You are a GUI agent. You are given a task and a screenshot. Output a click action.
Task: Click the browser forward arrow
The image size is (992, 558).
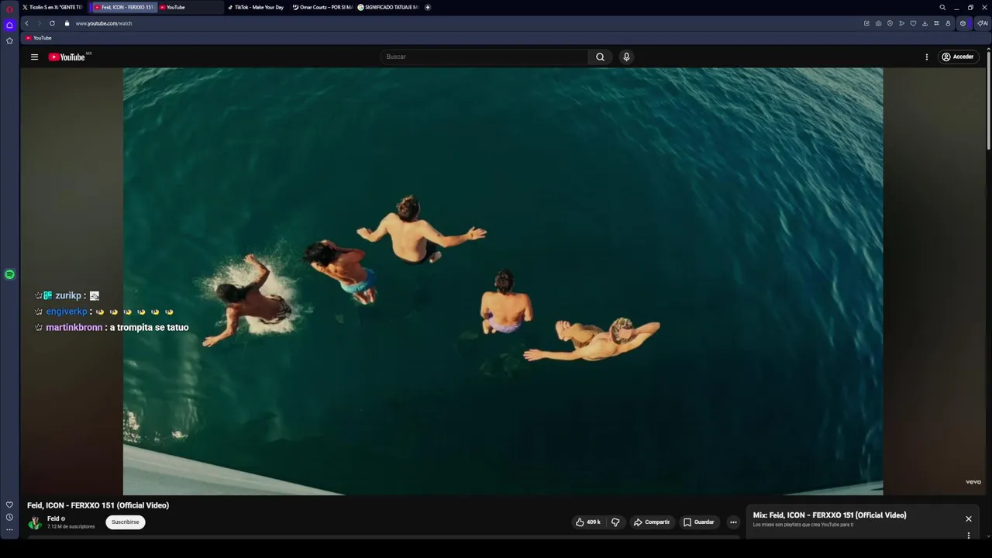point(39,23)
